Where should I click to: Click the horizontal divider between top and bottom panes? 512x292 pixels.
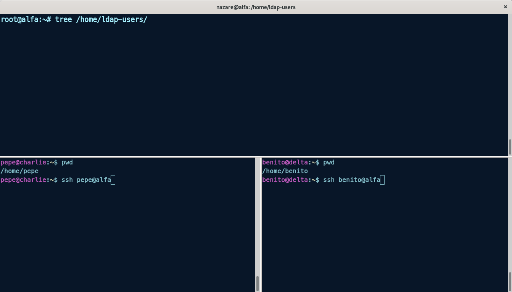[x=256, y=156]
